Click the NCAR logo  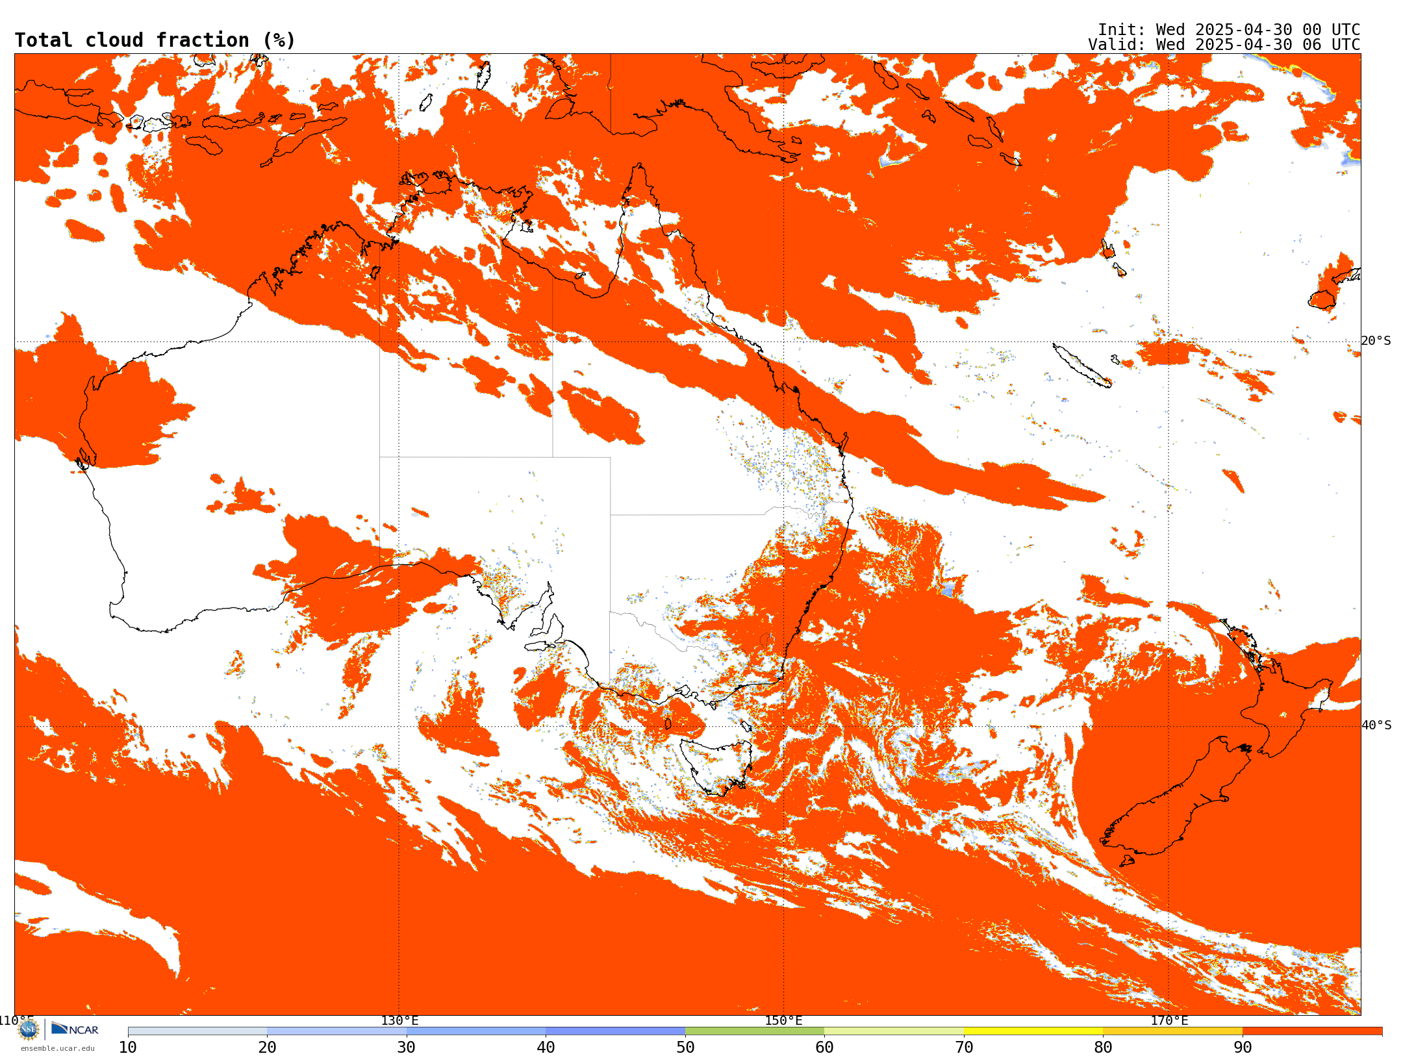pos(75,1029)
